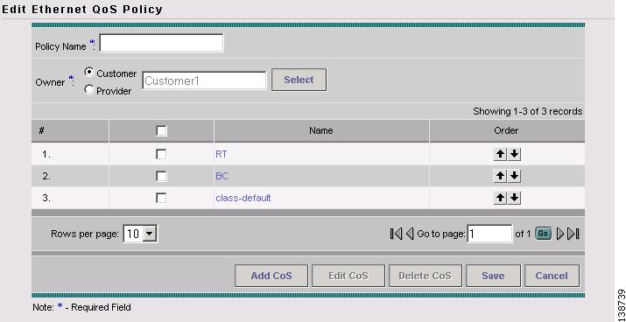Click the Customer1 owner text field
Viewport: 626px width, 322px height.
[x=204, y=80]
